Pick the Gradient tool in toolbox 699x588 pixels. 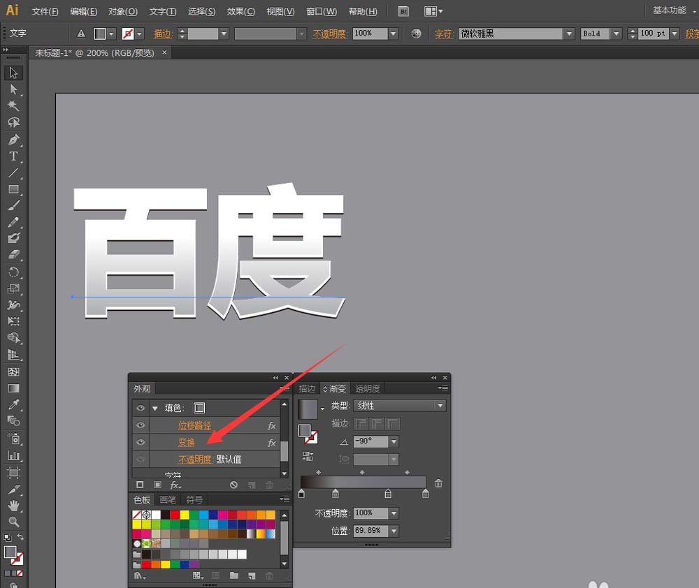[x=13, y=388]
